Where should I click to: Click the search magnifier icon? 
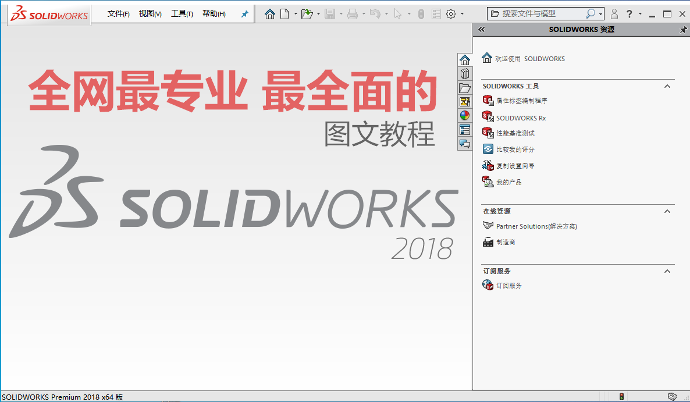590,13
